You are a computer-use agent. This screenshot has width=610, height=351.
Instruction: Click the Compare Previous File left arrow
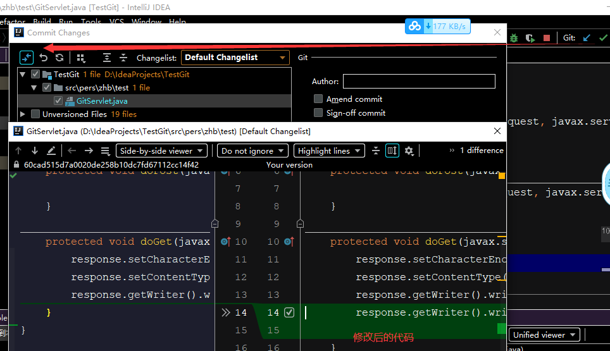72,151
